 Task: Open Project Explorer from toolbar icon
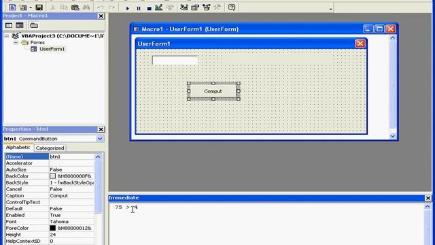(184, 7)
